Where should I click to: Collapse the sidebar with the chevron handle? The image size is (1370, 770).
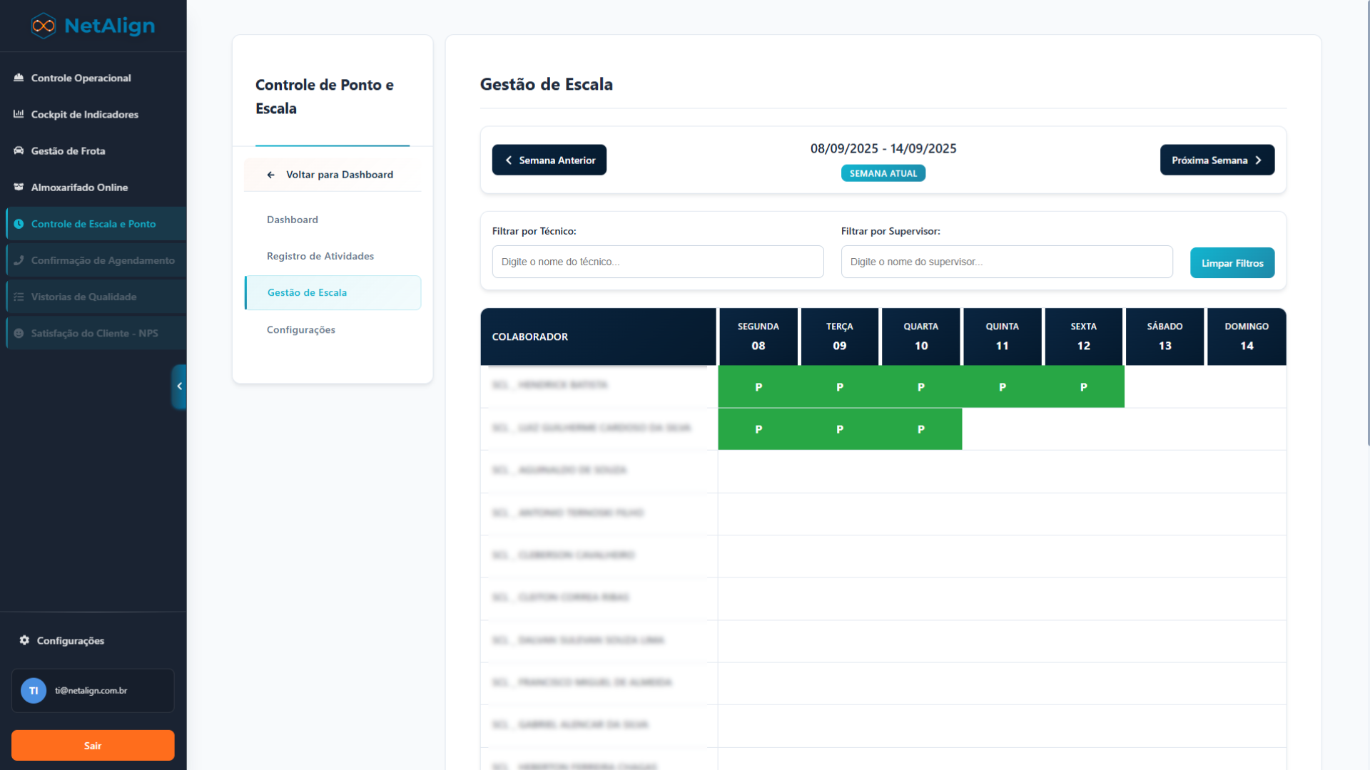click(x=179, y=386)
